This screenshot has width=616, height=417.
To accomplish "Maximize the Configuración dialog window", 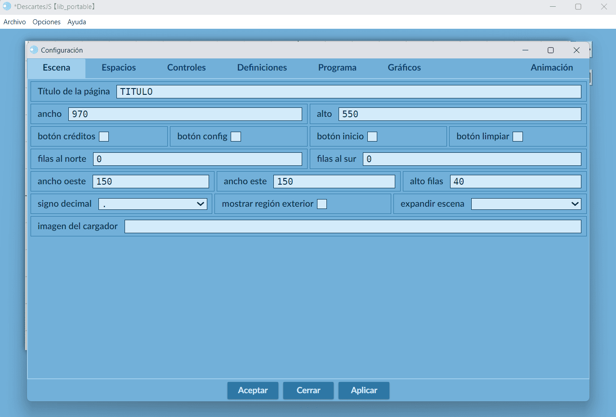I will point(550,50).
